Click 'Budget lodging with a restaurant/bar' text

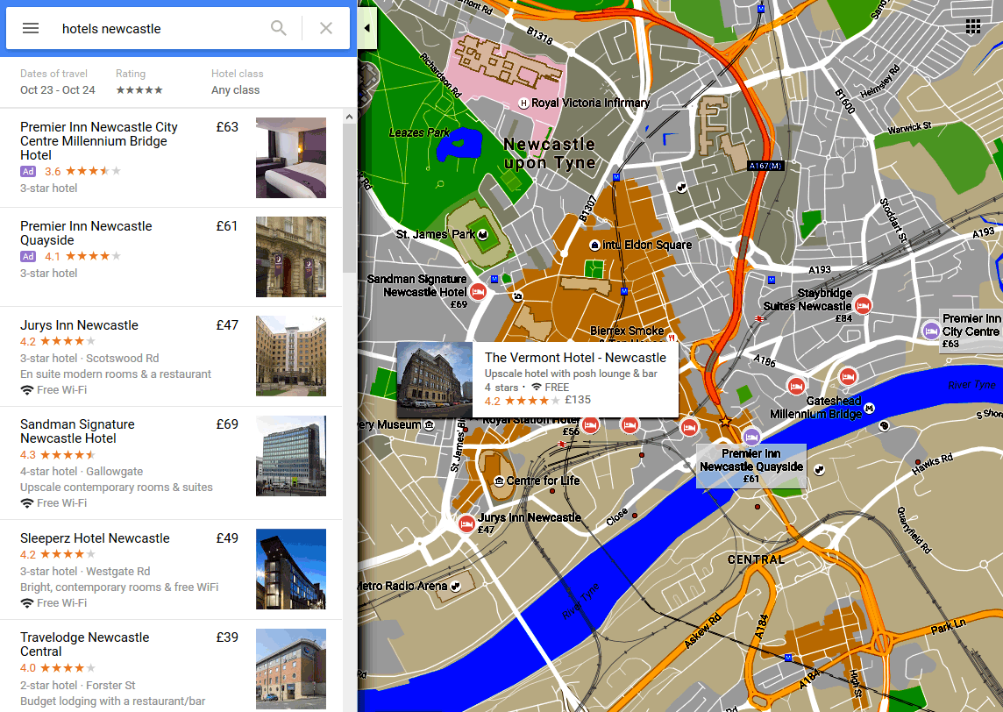(x=112, y=701)
